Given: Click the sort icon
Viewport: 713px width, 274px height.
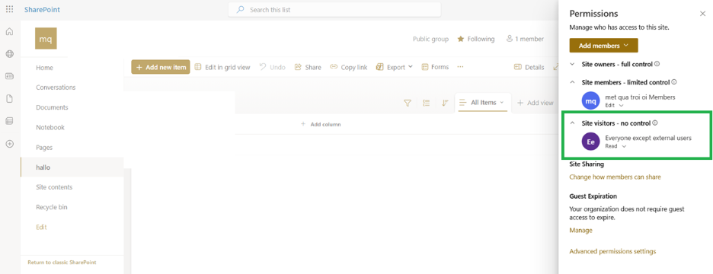Looking at the screenshot, I should [x=445, y=104].
